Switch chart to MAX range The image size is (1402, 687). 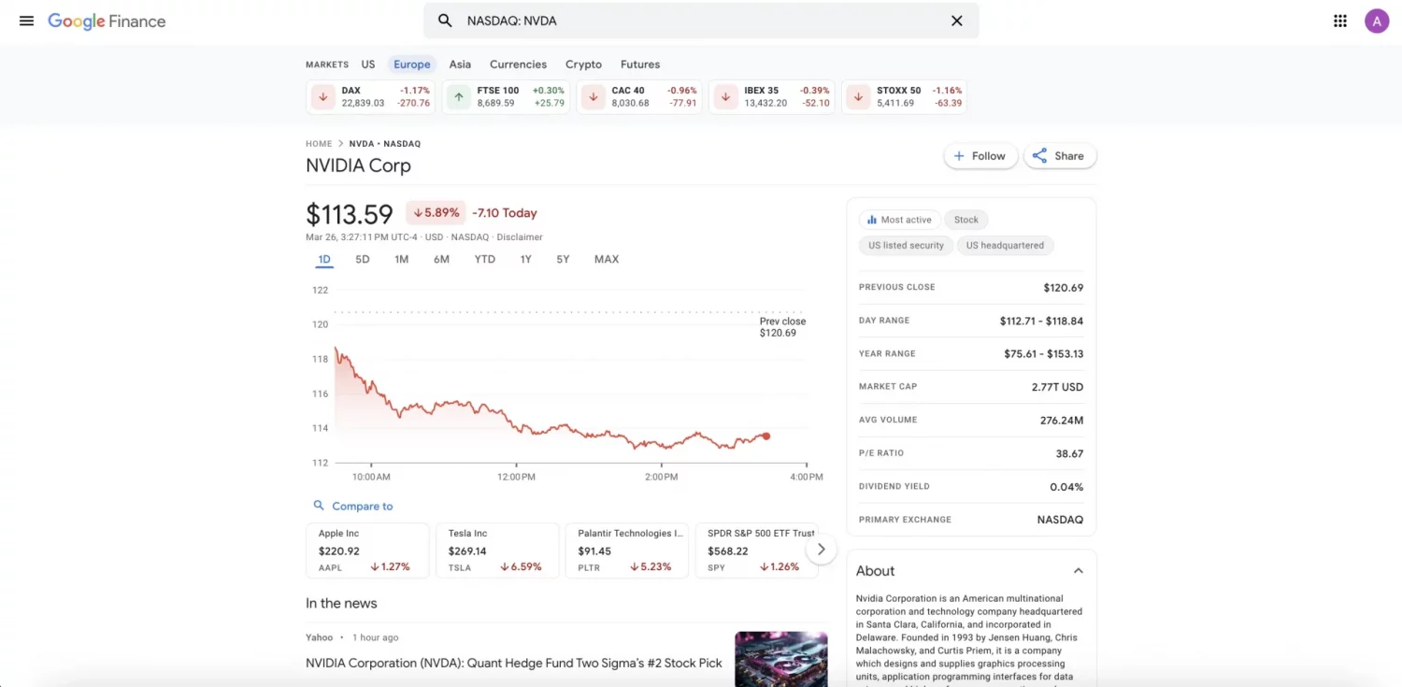tap(607, 259)
